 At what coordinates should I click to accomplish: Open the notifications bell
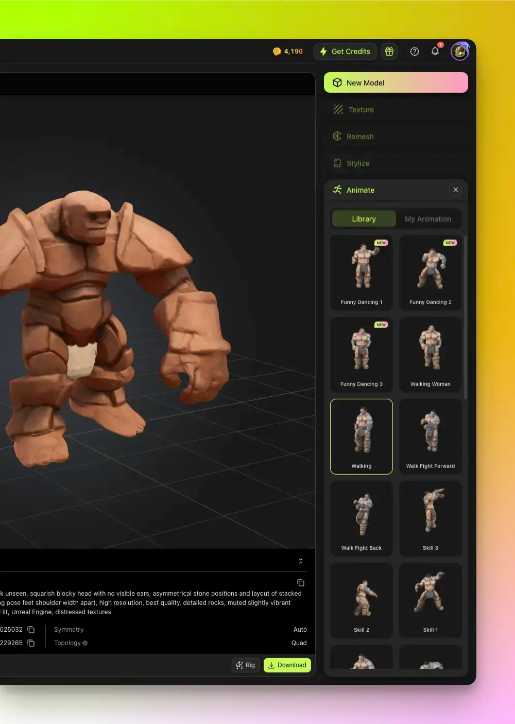435,51
